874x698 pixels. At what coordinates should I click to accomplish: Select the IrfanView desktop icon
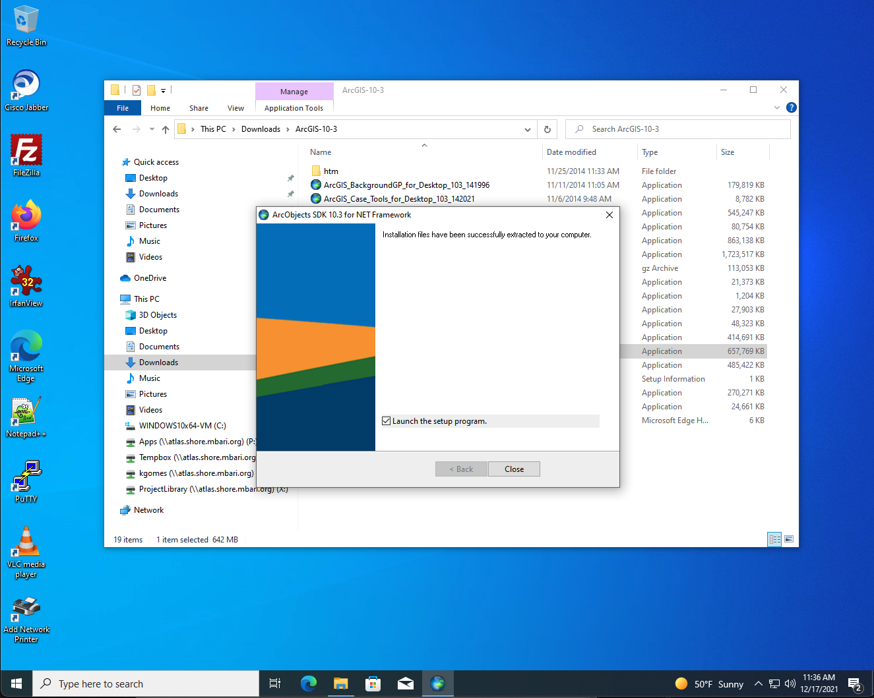click(26, 286)
